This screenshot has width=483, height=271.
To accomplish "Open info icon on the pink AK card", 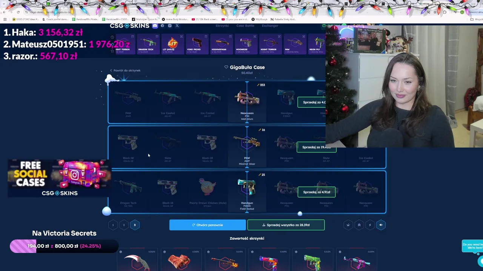I will pyautogui.click(x=340, y=252).
